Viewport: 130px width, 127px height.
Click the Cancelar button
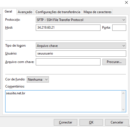point(117,122)
